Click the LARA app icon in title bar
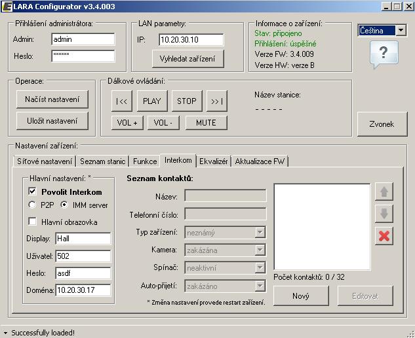Image resolution: width=415 pixels, height=338 pixels. pos(7,7)
